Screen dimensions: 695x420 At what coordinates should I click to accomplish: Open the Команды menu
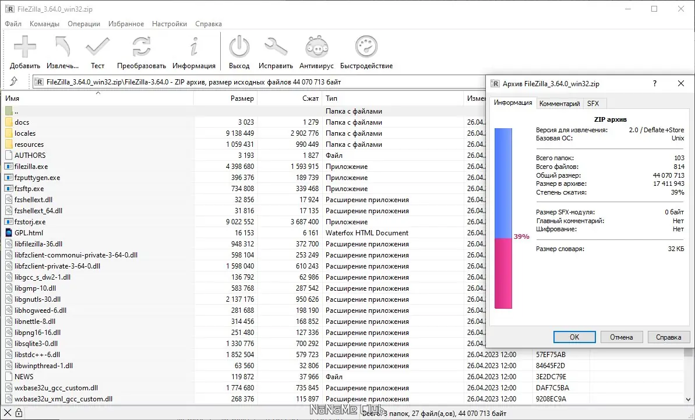point(44,23)
